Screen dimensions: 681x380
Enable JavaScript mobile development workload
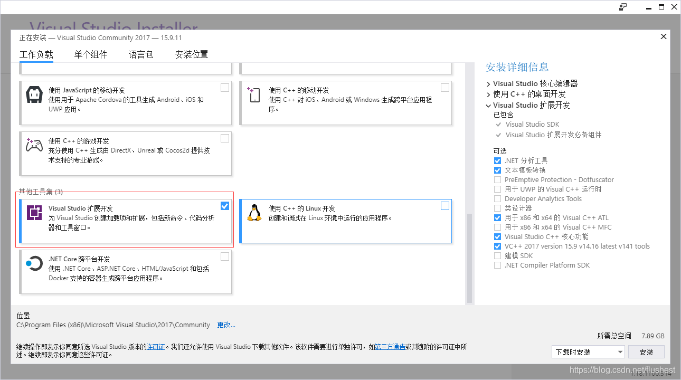225,88
